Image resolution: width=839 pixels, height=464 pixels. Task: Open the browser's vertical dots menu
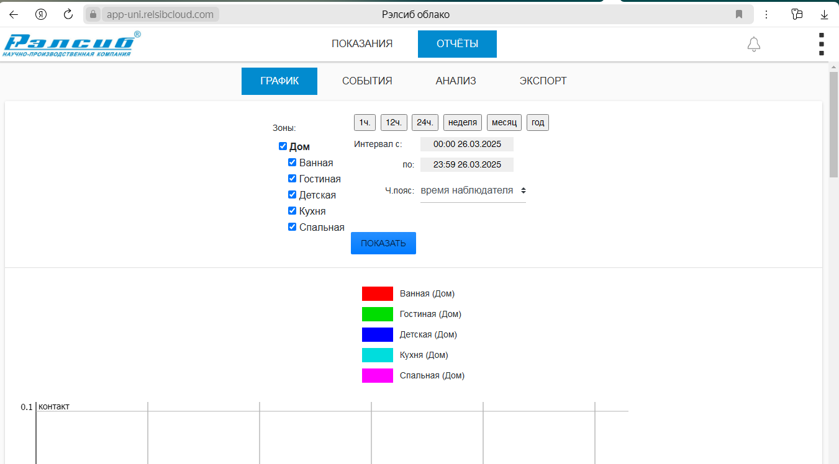point(766,14)
